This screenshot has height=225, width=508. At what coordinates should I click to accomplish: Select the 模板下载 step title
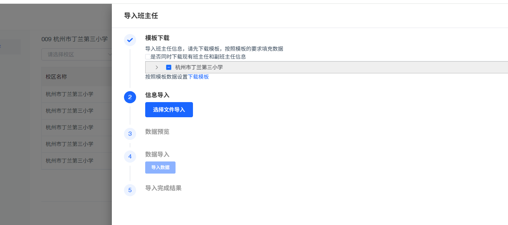157,38
